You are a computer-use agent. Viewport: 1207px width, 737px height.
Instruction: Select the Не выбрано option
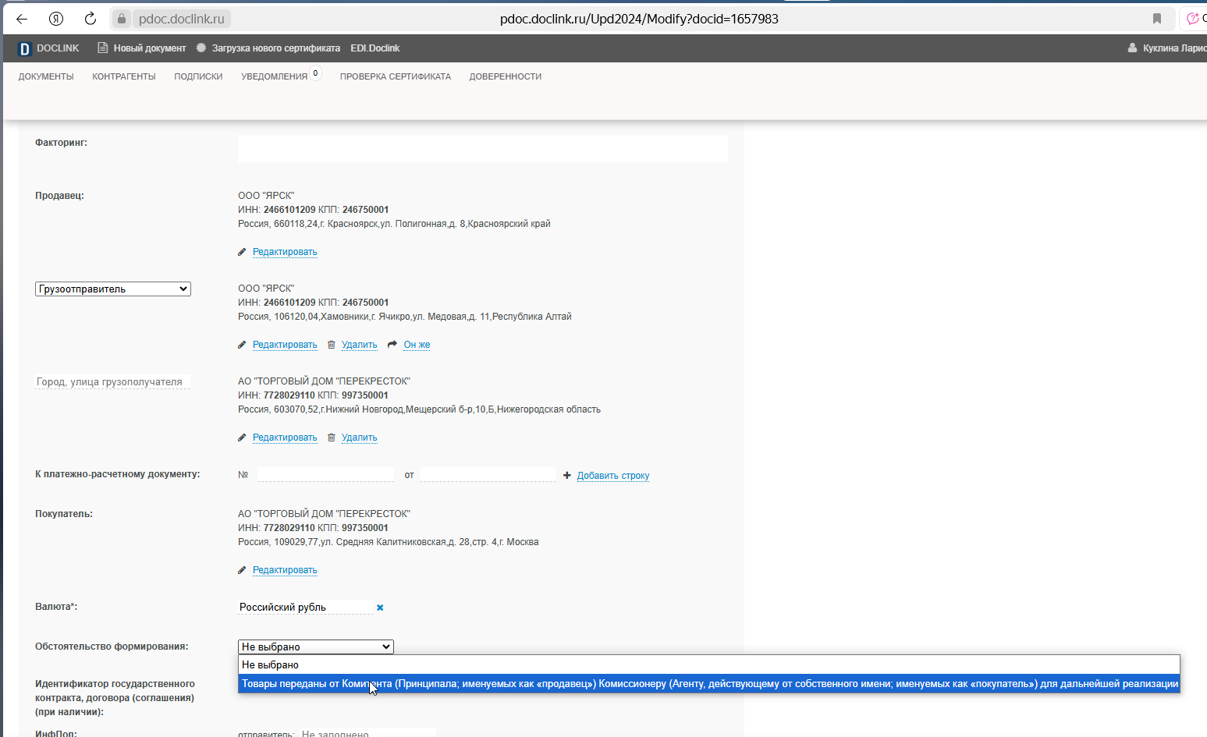(x=709, y=665)
